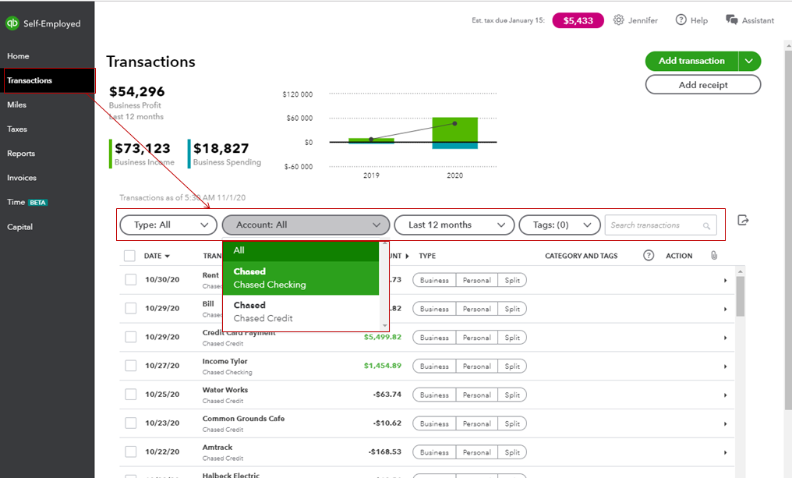Viewport: 792px width, 478px height.
Task: Click the QuickBooks Self-Employed logo
Action: pyautogui.click(x=12, y=23)
